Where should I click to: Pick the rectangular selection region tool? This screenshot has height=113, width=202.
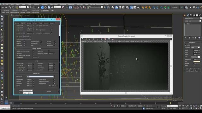(35, 7)
